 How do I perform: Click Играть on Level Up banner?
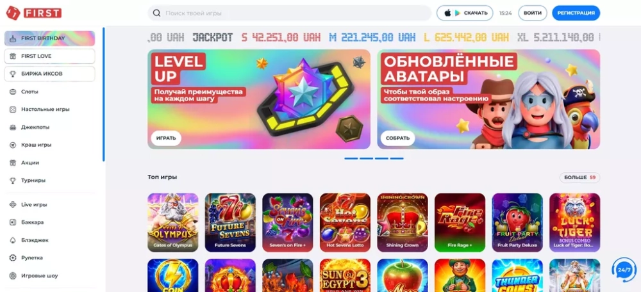[x=166, y=138]
